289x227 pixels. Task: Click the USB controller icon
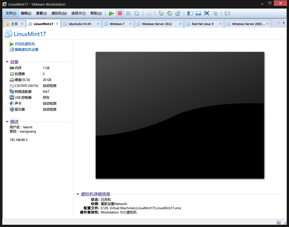(12, 98)
